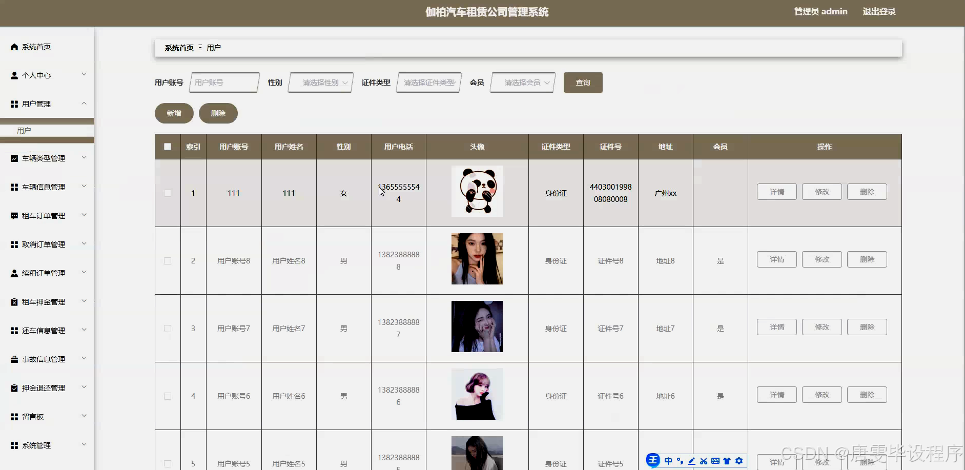
Task: Click the chat icon beside 租车订单管理
Action: [x=14, y=216]
